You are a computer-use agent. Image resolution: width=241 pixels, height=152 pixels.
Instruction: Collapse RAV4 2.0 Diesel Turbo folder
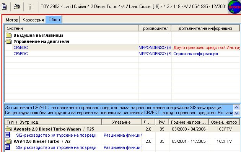[x=8, y=141]
